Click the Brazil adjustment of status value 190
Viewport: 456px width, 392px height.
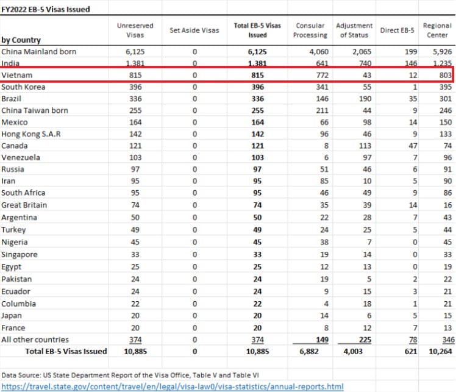[365, 99]
